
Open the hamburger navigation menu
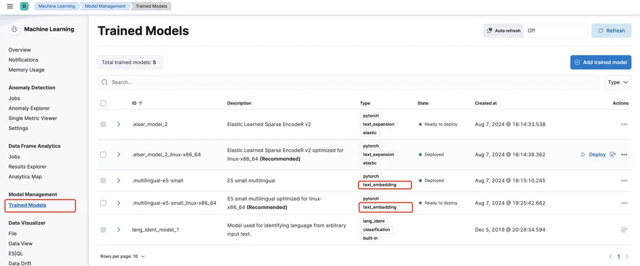[9, 6]
